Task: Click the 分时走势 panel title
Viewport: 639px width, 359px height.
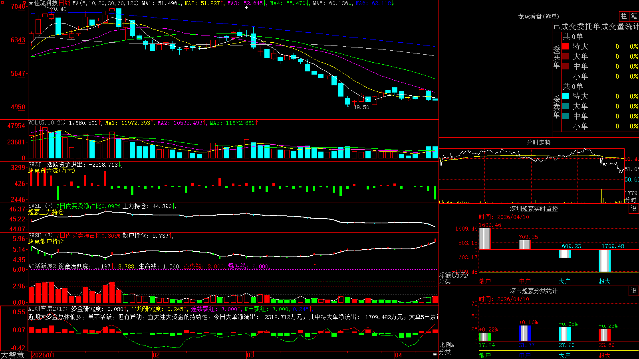Action: pos(538,142)
